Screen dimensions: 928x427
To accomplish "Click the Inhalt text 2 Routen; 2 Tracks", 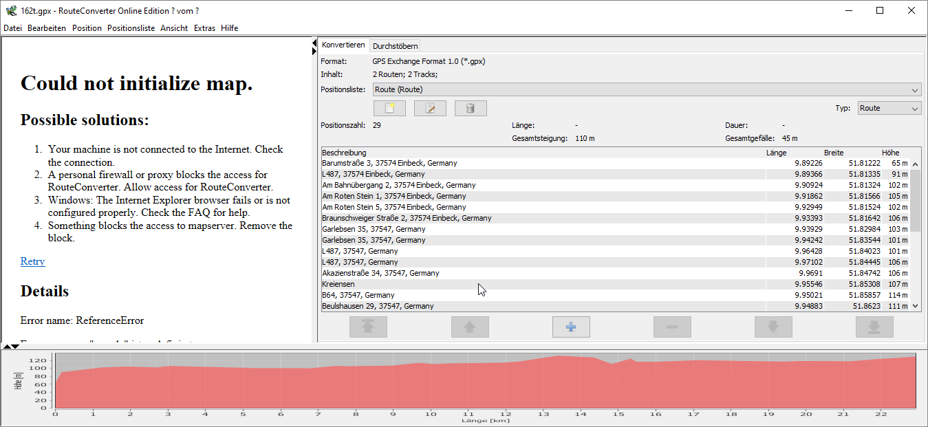I will coord(405,74).
